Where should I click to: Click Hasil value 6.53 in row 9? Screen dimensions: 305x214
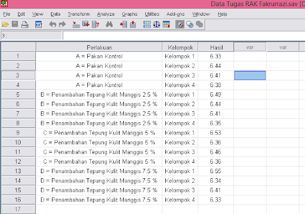(216, 133)
